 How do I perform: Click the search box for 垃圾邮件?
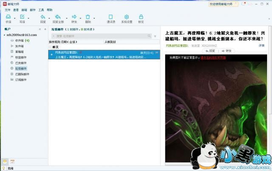pyautogui.click(x=102, y=36)
